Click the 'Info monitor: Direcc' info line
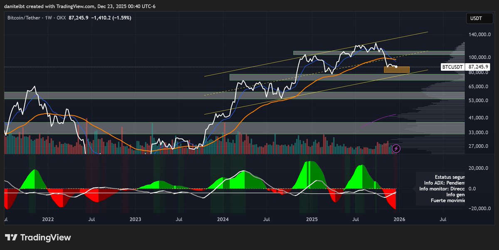Viewport: 499px width, 250px height. (x=442, y=188)
